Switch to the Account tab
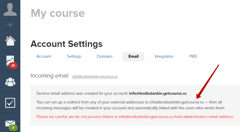The width and height of the screenshot is (244, 132). pos(44,57)
